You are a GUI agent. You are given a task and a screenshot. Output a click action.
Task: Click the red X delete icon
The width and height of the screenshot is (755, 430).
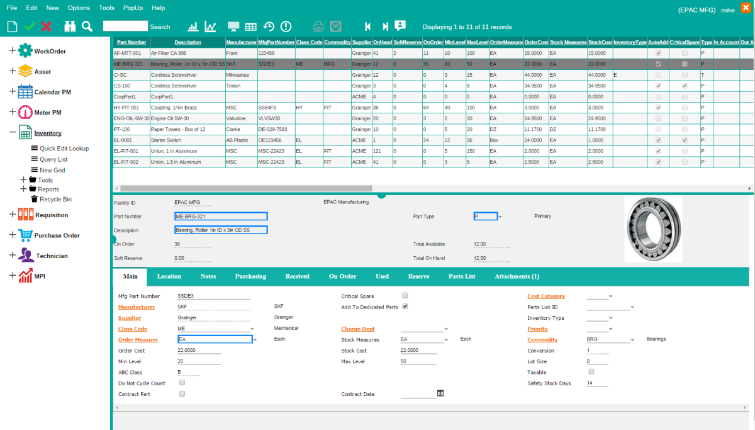click(x=47, y=26)
